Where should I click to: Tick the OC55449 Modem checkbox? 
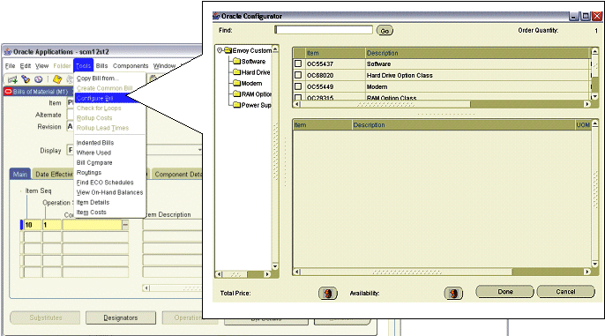[298, 86]
